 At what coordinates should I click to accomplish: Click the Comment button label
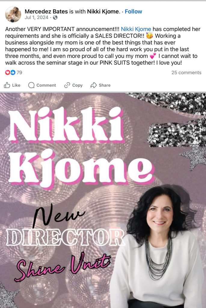tap(46, 85)
